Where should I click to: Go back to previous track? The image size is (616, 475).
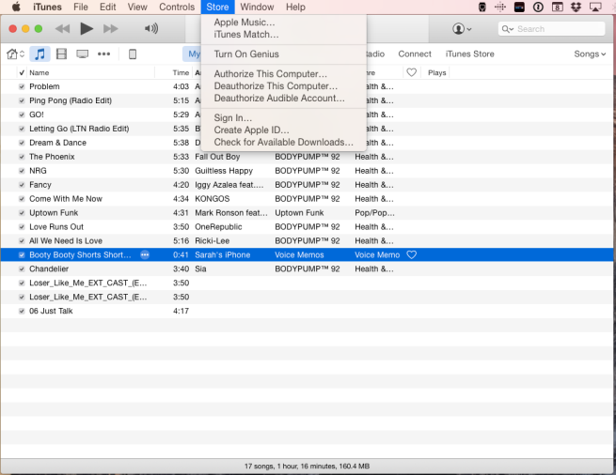[x=61, y=29]
